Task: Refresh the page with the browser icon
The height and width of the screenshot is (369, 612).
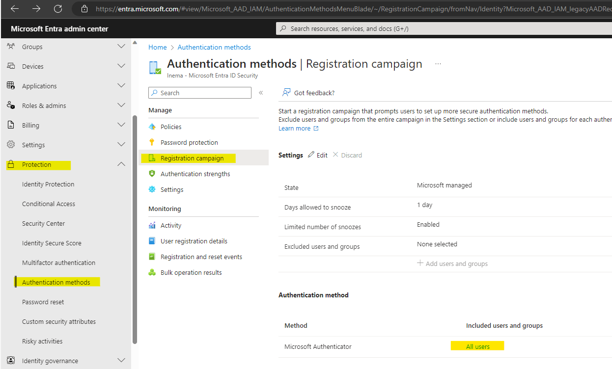Action: [x=57, y=8]
